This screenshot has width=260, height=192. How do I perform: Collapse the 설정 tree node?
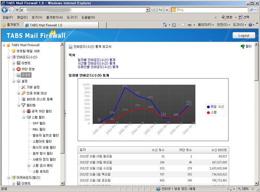click(14, 81)
